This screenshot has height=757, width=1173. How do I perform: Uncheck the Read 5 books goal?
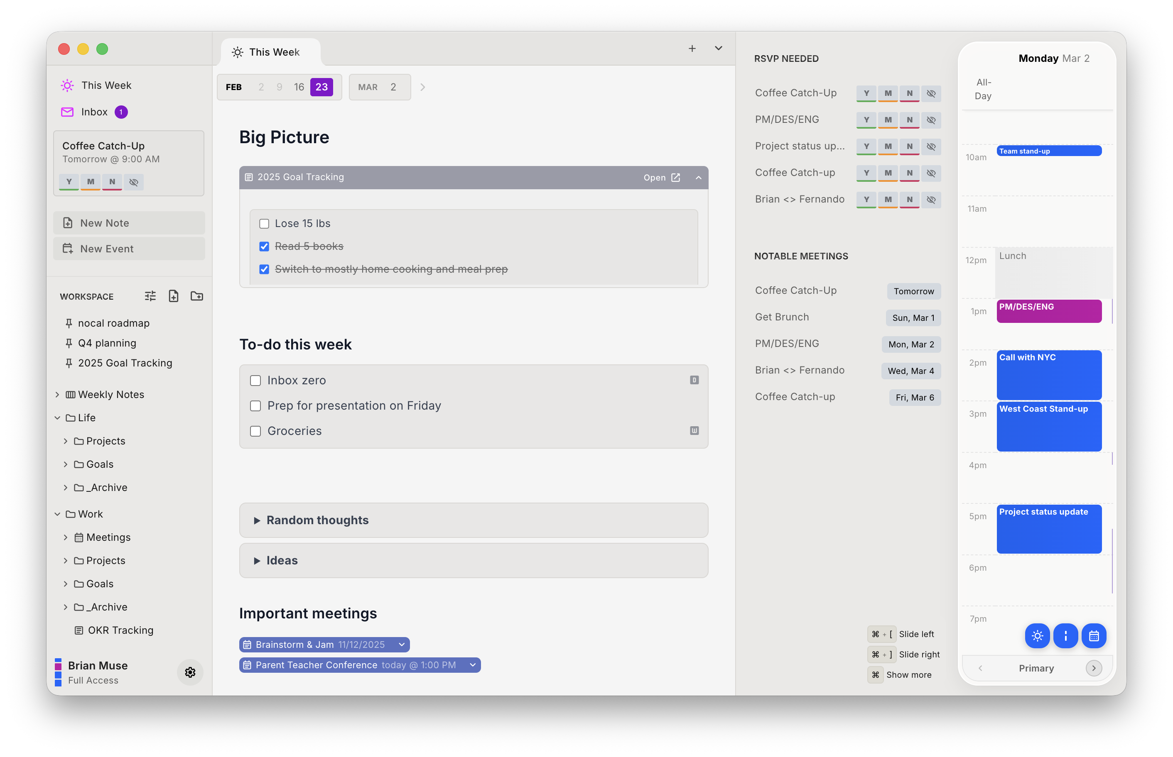point(264,246)
